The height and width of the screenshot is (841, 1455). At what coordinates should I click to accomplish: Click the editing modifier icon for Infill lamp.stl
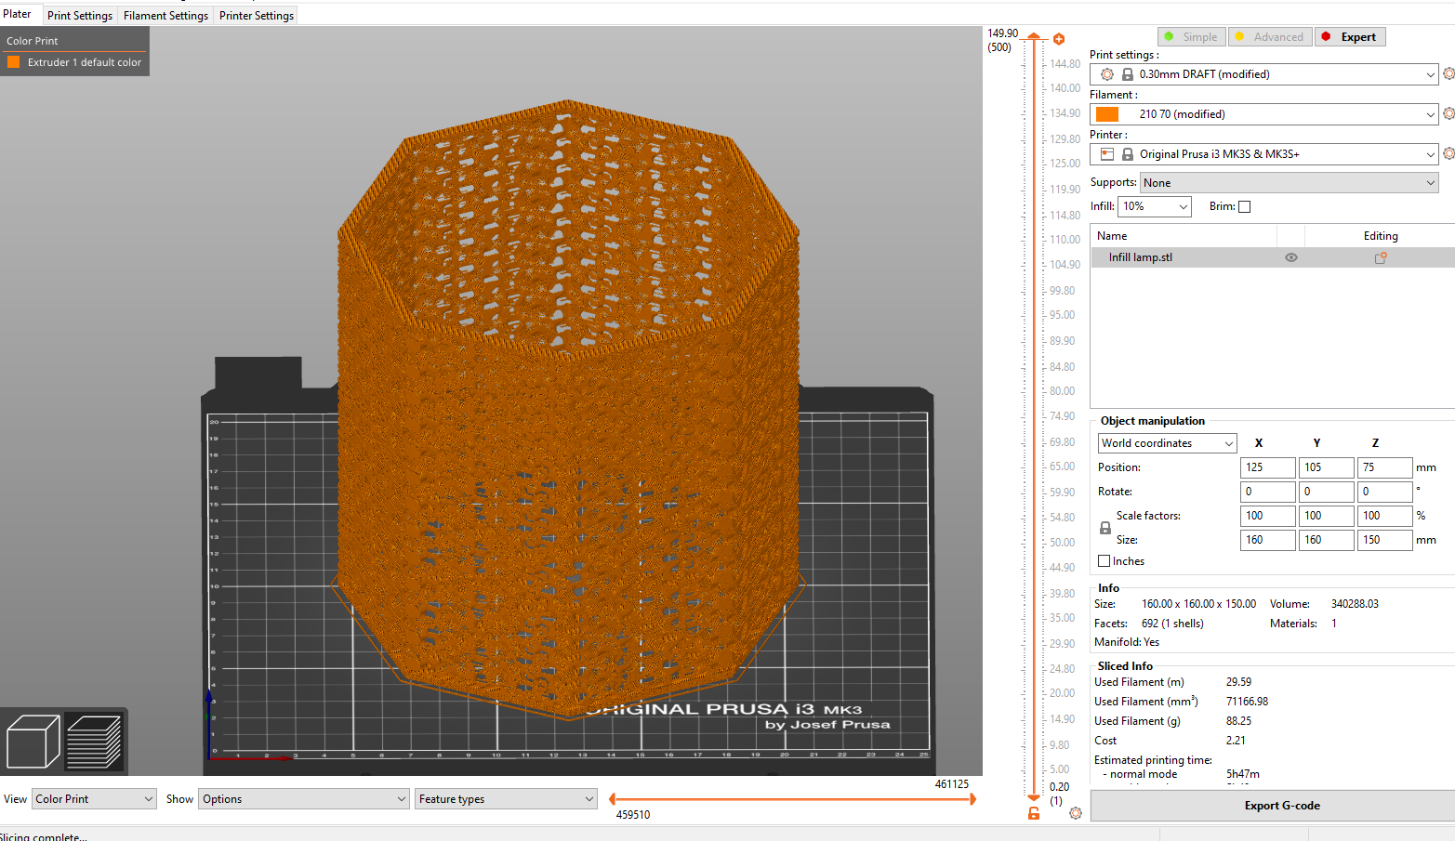pos(1380,257)
